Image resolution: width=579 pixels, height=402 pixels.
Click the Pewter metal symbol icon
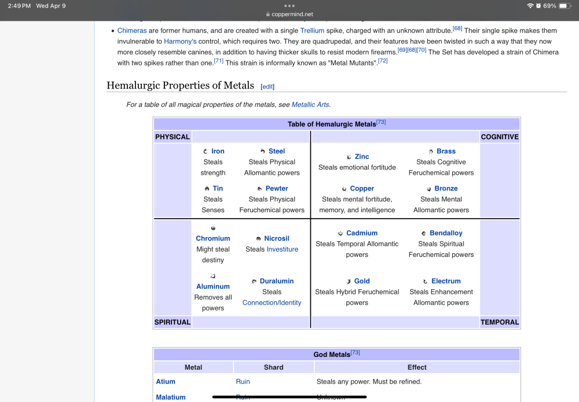pyautogui.click(x=259, y=189)
